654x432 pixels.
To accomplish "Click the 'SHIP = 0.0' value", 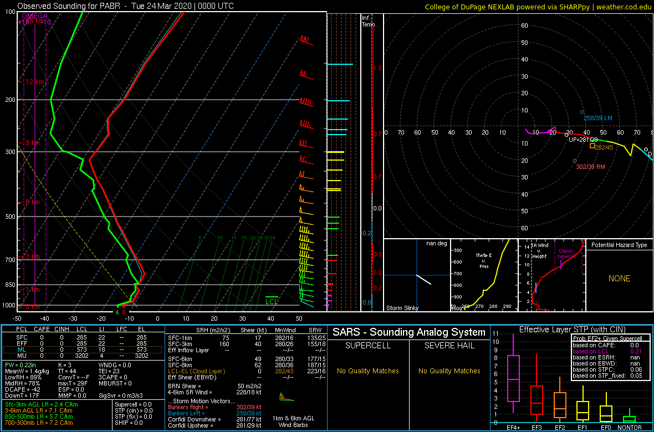I will pos(129,423).
